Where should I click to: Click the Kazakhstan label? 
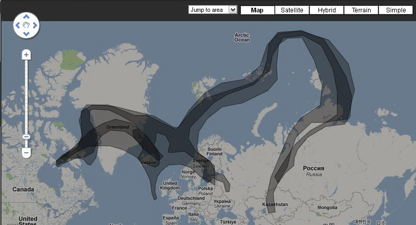(275, 204)
